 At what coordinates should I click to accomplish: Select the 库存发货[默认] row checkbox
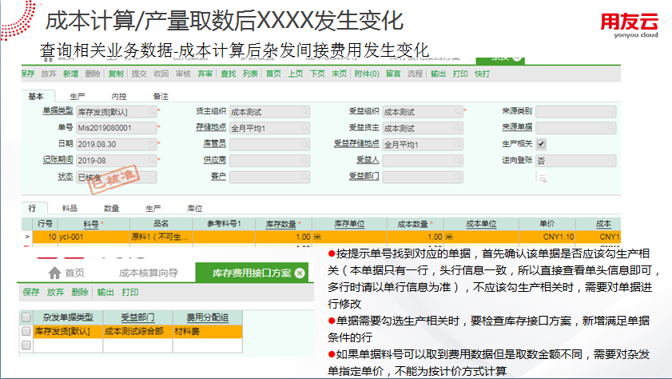point(26,330)
